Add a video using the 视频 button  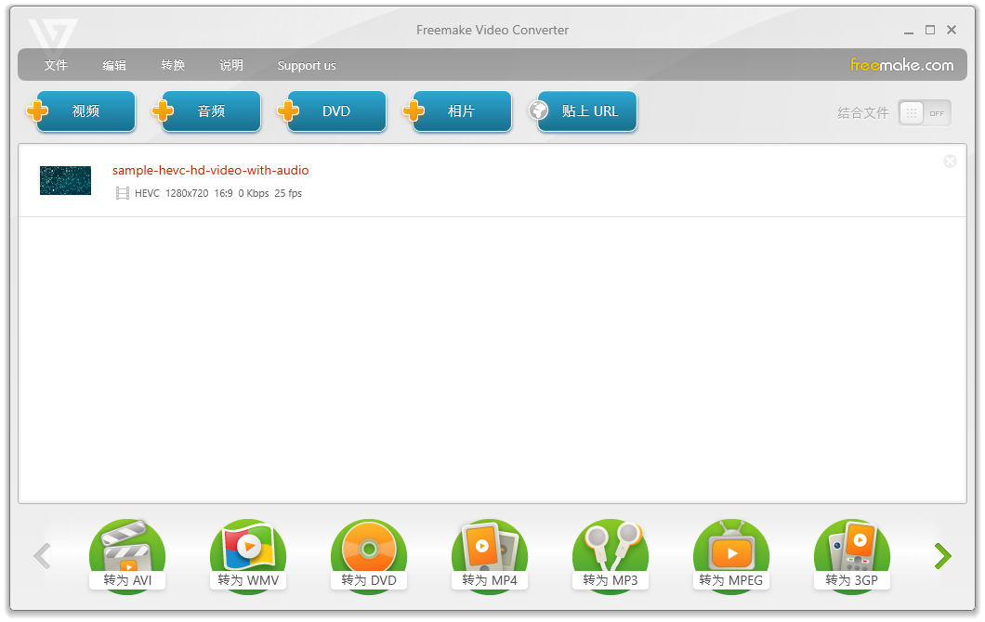tap(85, 111)
